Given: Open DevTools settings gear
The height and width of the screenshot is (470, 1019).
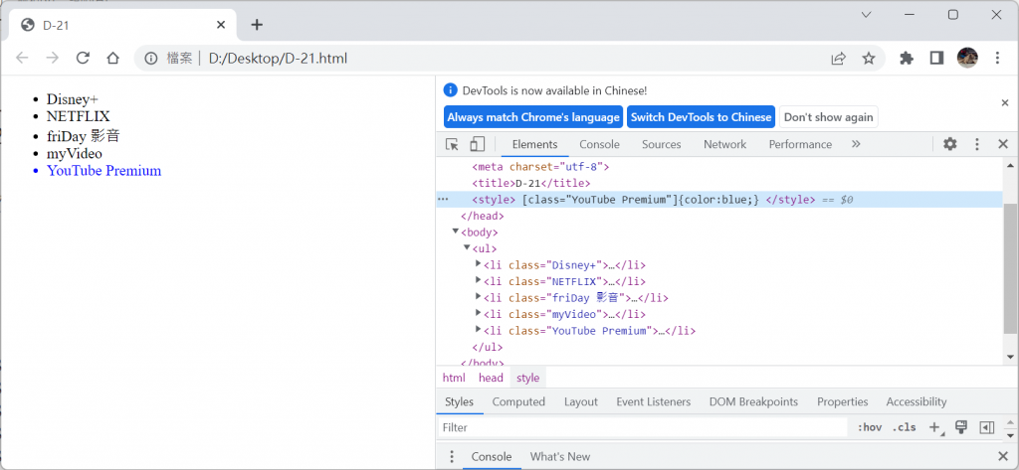Looking at the screenshot, I should (x=950, y=144).
